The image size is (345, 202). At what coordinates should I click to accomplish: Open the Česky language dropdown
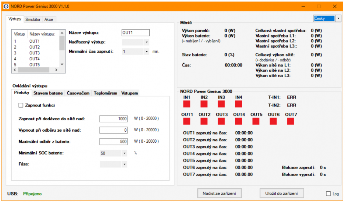click(339, 18)
